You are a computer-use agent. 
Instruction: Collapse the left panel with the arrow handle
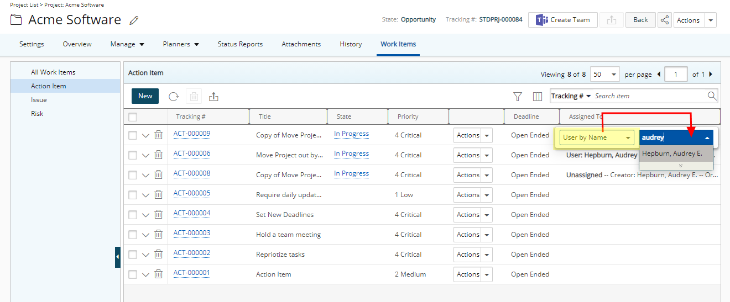pos(118,257)
